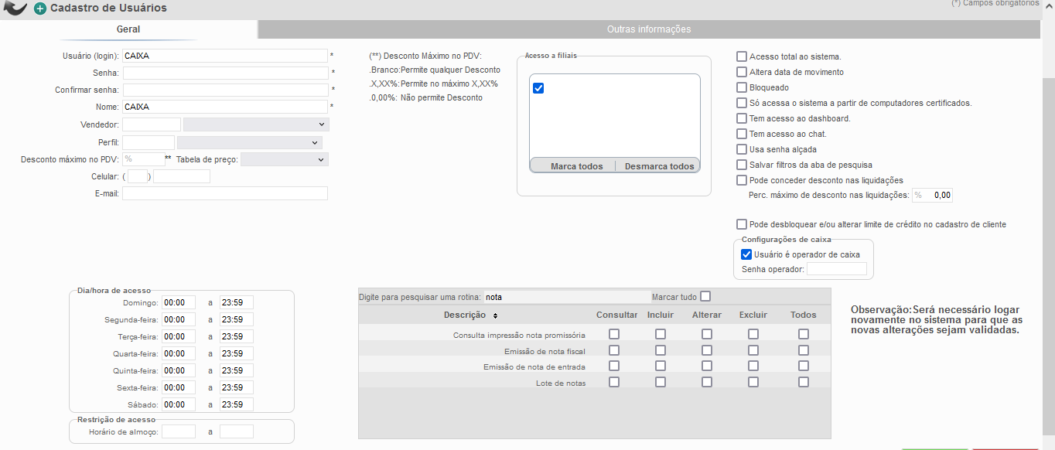
Task: Enable Usa senha alçada
Action: (742, 149)
